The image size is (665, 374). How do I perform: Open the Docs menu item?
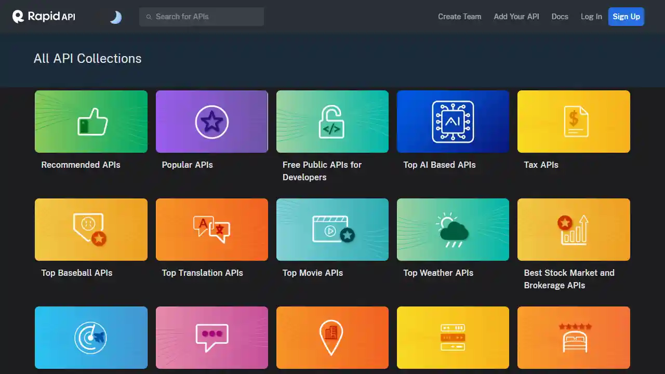560,16
